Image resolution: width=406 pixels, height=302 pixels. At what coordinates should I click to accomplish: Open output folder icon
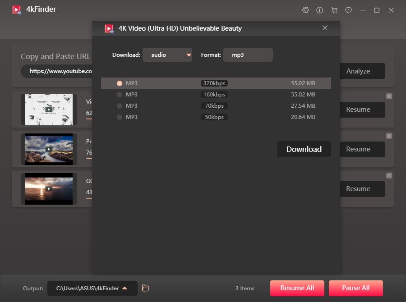[x=146, y=288]
